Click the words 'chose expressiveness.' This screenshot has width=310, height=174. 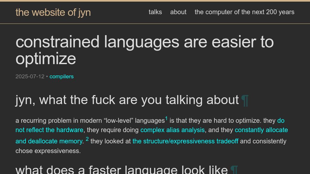48,151
